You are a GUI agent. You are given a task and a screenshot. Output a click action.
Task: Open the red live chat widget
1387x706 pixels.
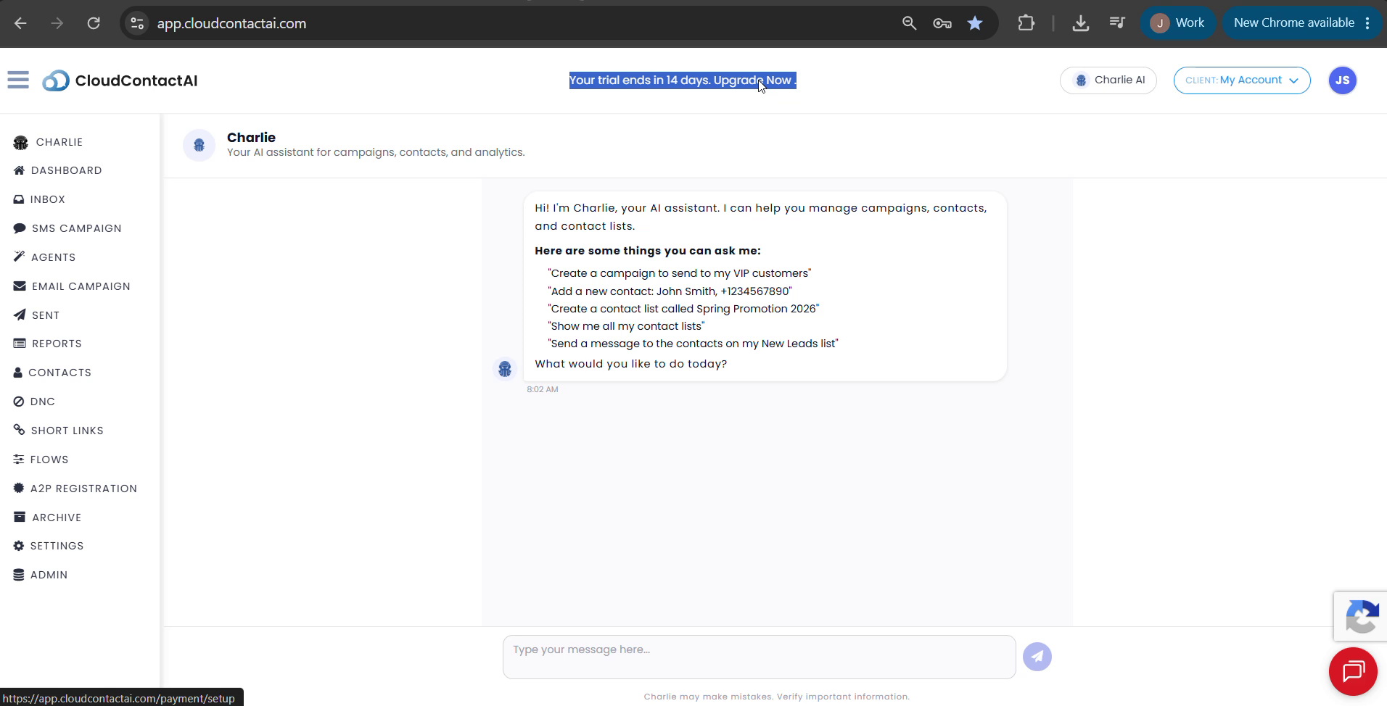(x=1353, y=671)
